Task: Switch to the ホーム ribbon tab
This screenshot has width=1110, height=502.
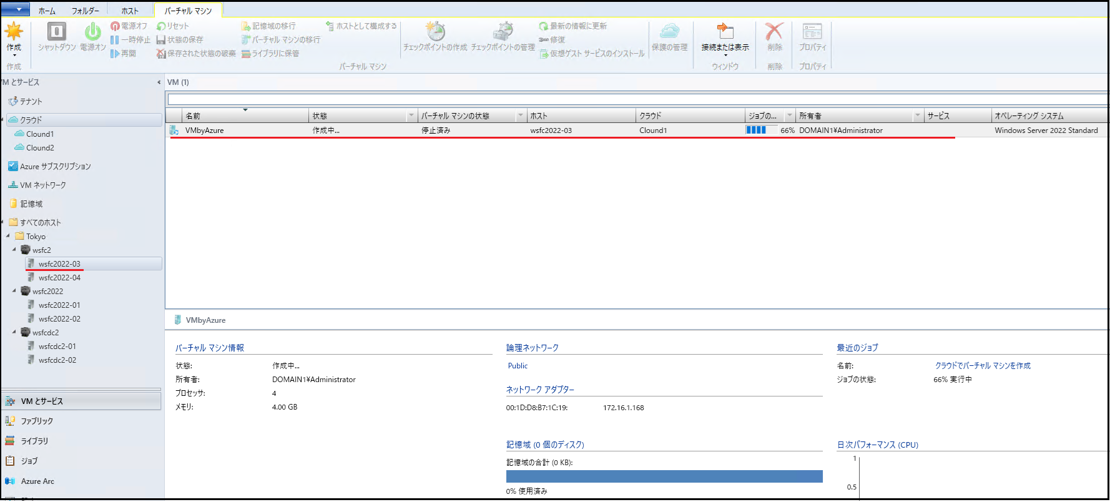Action: pyautogui.click(x=47, y=11)
